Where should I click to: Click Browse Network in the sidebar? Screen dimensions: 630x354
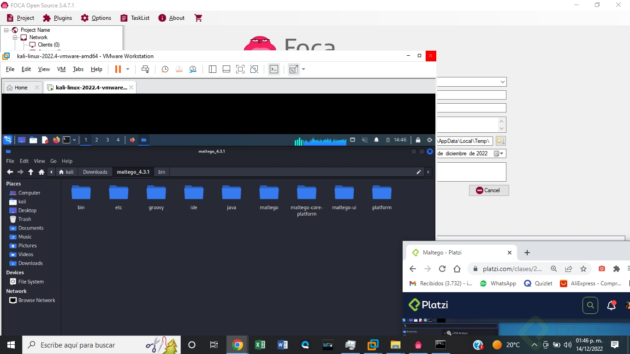click(32, 300)
